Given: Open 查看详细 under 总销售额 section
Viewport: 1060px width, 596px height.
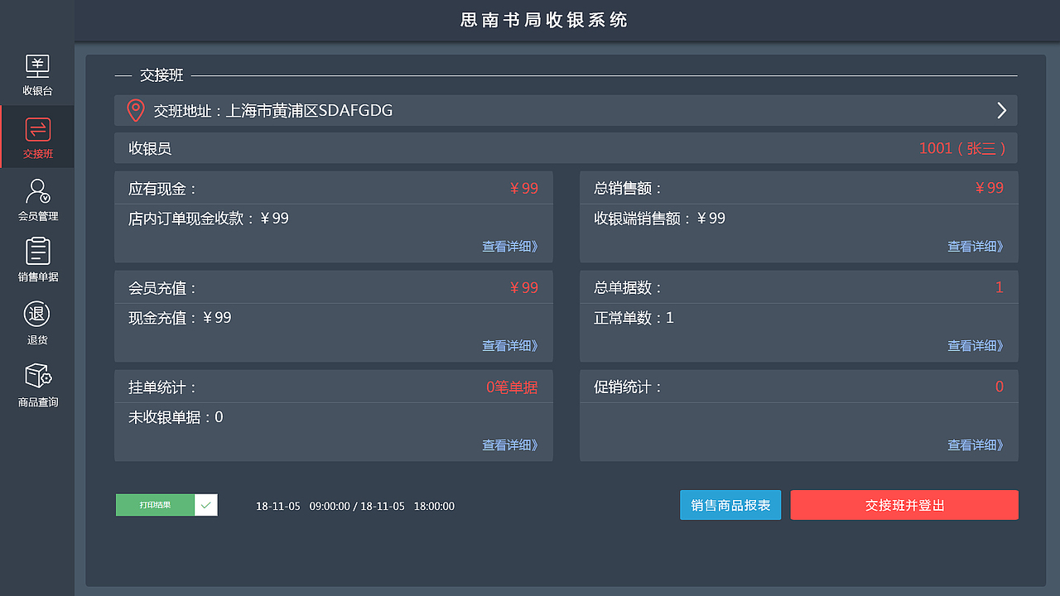Looking at the screenshot, I should (976, 246).
